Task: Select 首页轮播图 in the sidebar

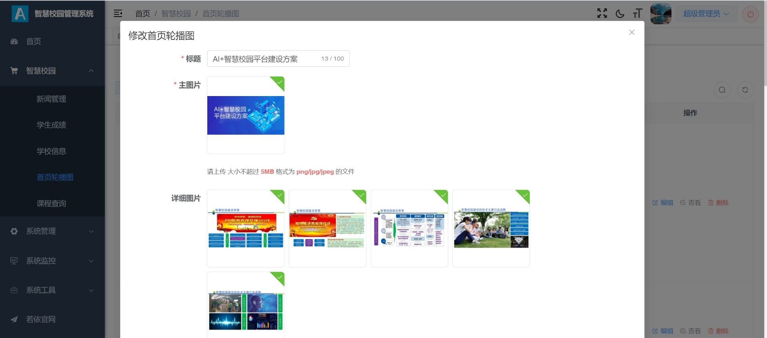Action: (x=52, y=177)
